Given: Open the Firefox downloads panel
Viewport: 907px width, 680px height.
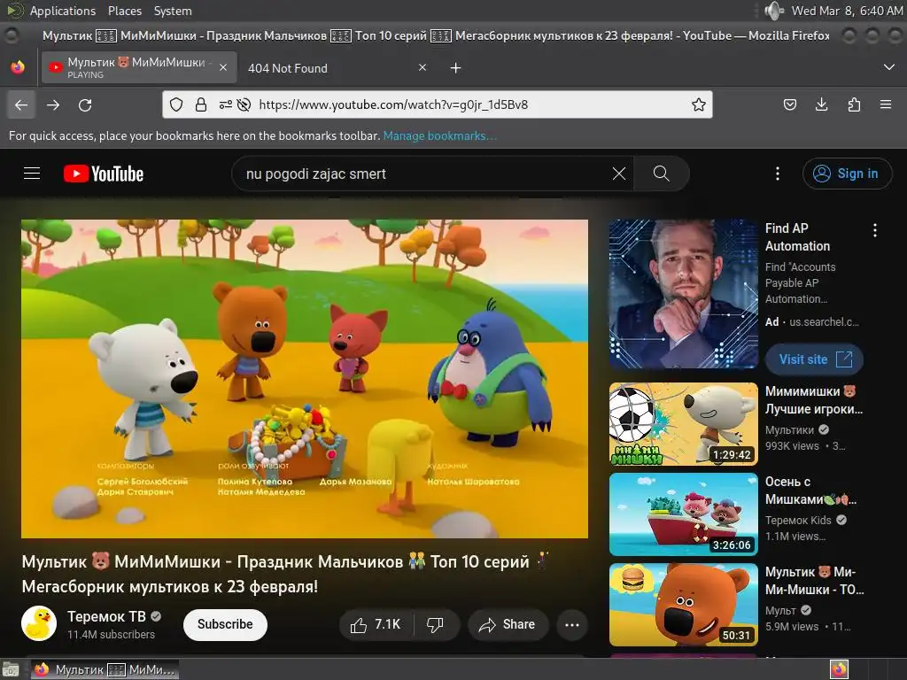Looking at the screenshot, I should pos(821,104).
